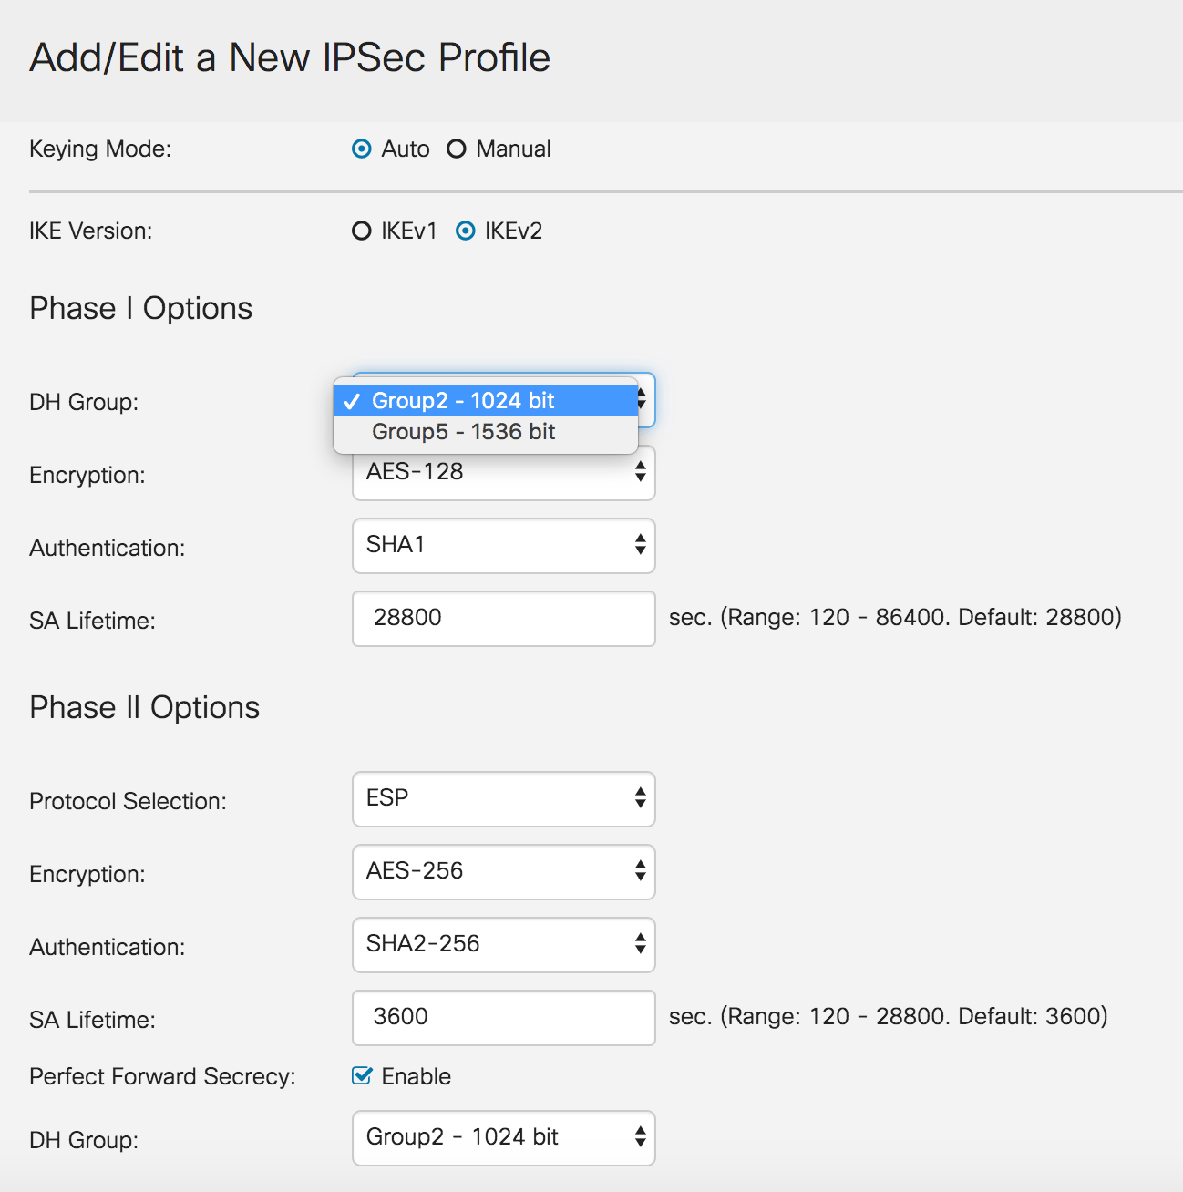1183x1192 pixels.
Task: Choose Group5 - 1536 bit from DH Group list
Action: click(x=463, y=431)
